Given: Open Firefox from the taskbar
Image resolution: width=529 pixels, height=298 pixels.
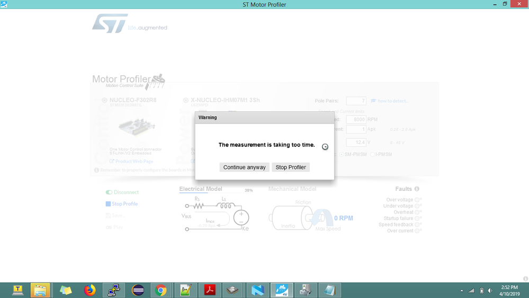Looking at the screenshot, I should (x=89, y=290).
